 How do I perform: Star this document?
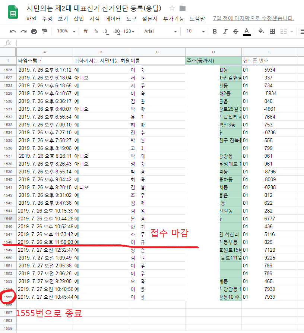click(x=172, y=8)
